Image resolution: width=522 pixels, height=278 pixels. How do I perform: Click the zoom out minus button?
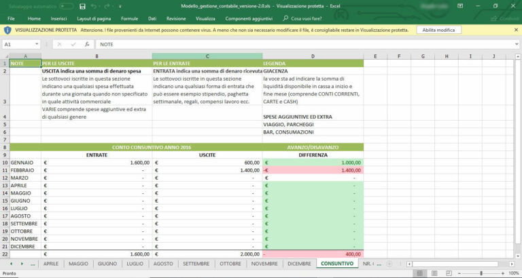459,273
